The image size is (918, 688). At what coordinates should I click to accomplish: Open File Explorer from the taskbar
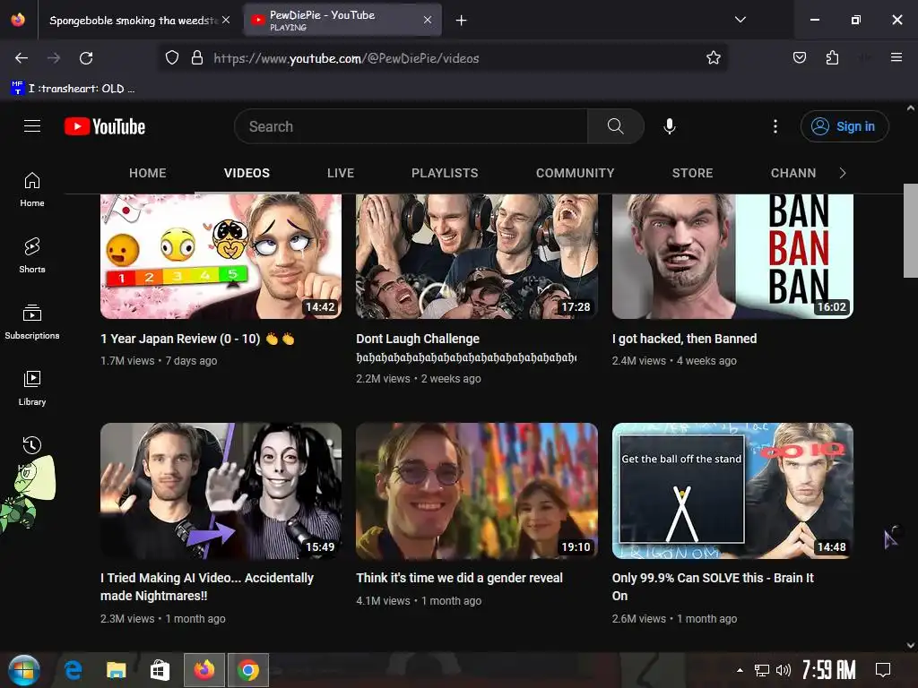point(117,670)
